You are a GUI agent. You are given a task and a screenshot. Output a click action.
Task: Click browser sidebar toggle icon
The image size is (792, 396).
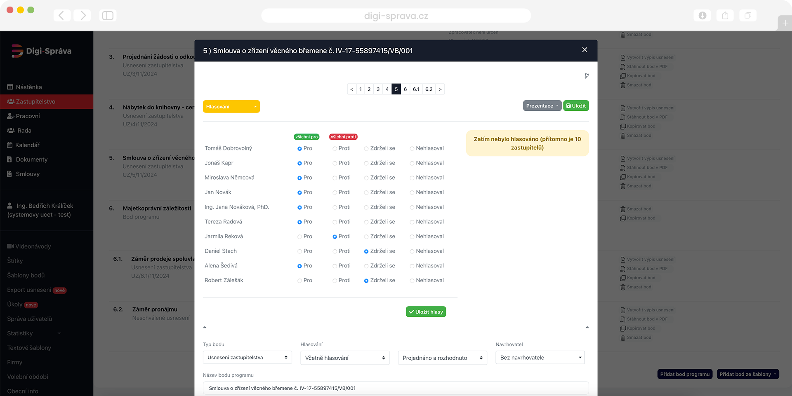pyautogui.click(x=108, y=16)
